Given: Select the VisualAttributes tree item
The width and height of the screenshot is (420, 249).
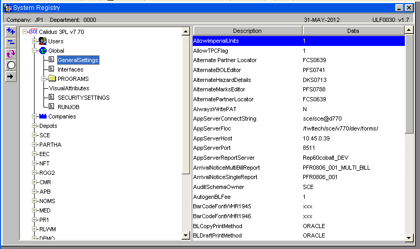Looking at the screenshot, I should pyautogui.click(x=69, y=88).
